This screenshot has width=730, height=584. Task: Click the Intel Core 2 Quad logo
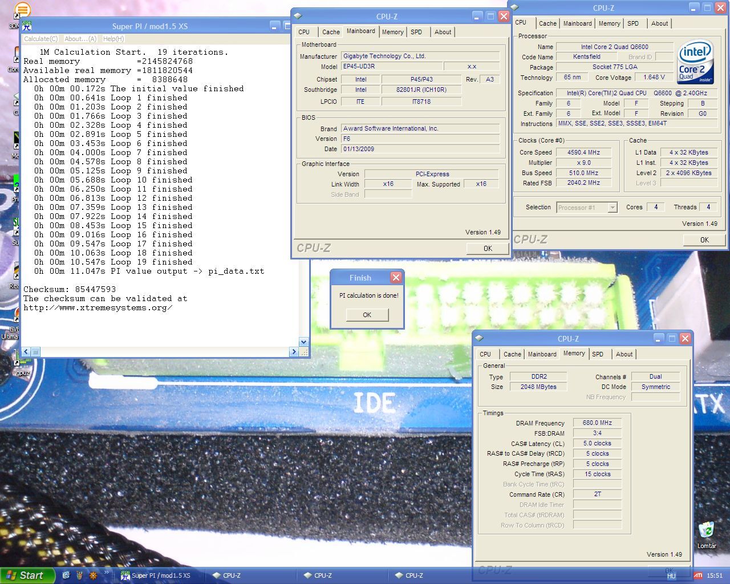pyautogui.click(x=696, y=62)
